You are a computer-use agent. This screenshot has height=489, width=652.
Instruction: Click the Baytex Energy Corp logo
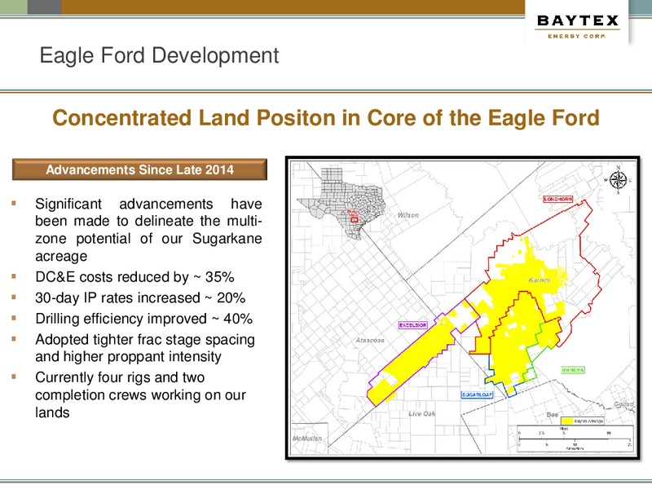click(x=578, y=26)
